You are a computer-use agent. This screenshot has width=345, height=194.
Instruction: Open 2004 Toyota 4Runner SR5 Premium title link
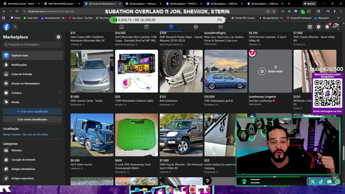click(x=181, y=166)
